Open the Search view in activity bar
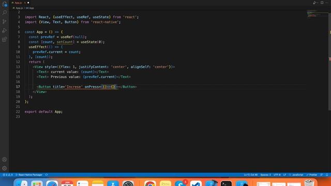Viewport: 331px width, 186px height. (x=5, y=12)
